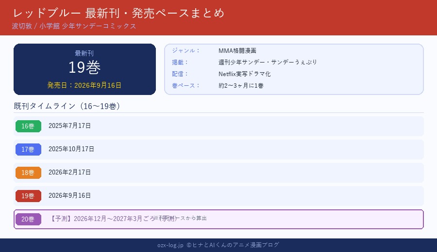Click the heading 既刊タイムライン(16〜19巻)

[67, 106]
